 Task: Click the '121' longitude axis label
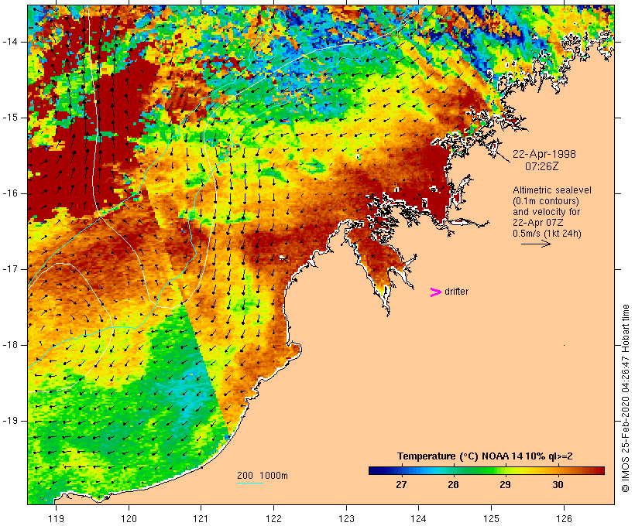pos(201,518)
